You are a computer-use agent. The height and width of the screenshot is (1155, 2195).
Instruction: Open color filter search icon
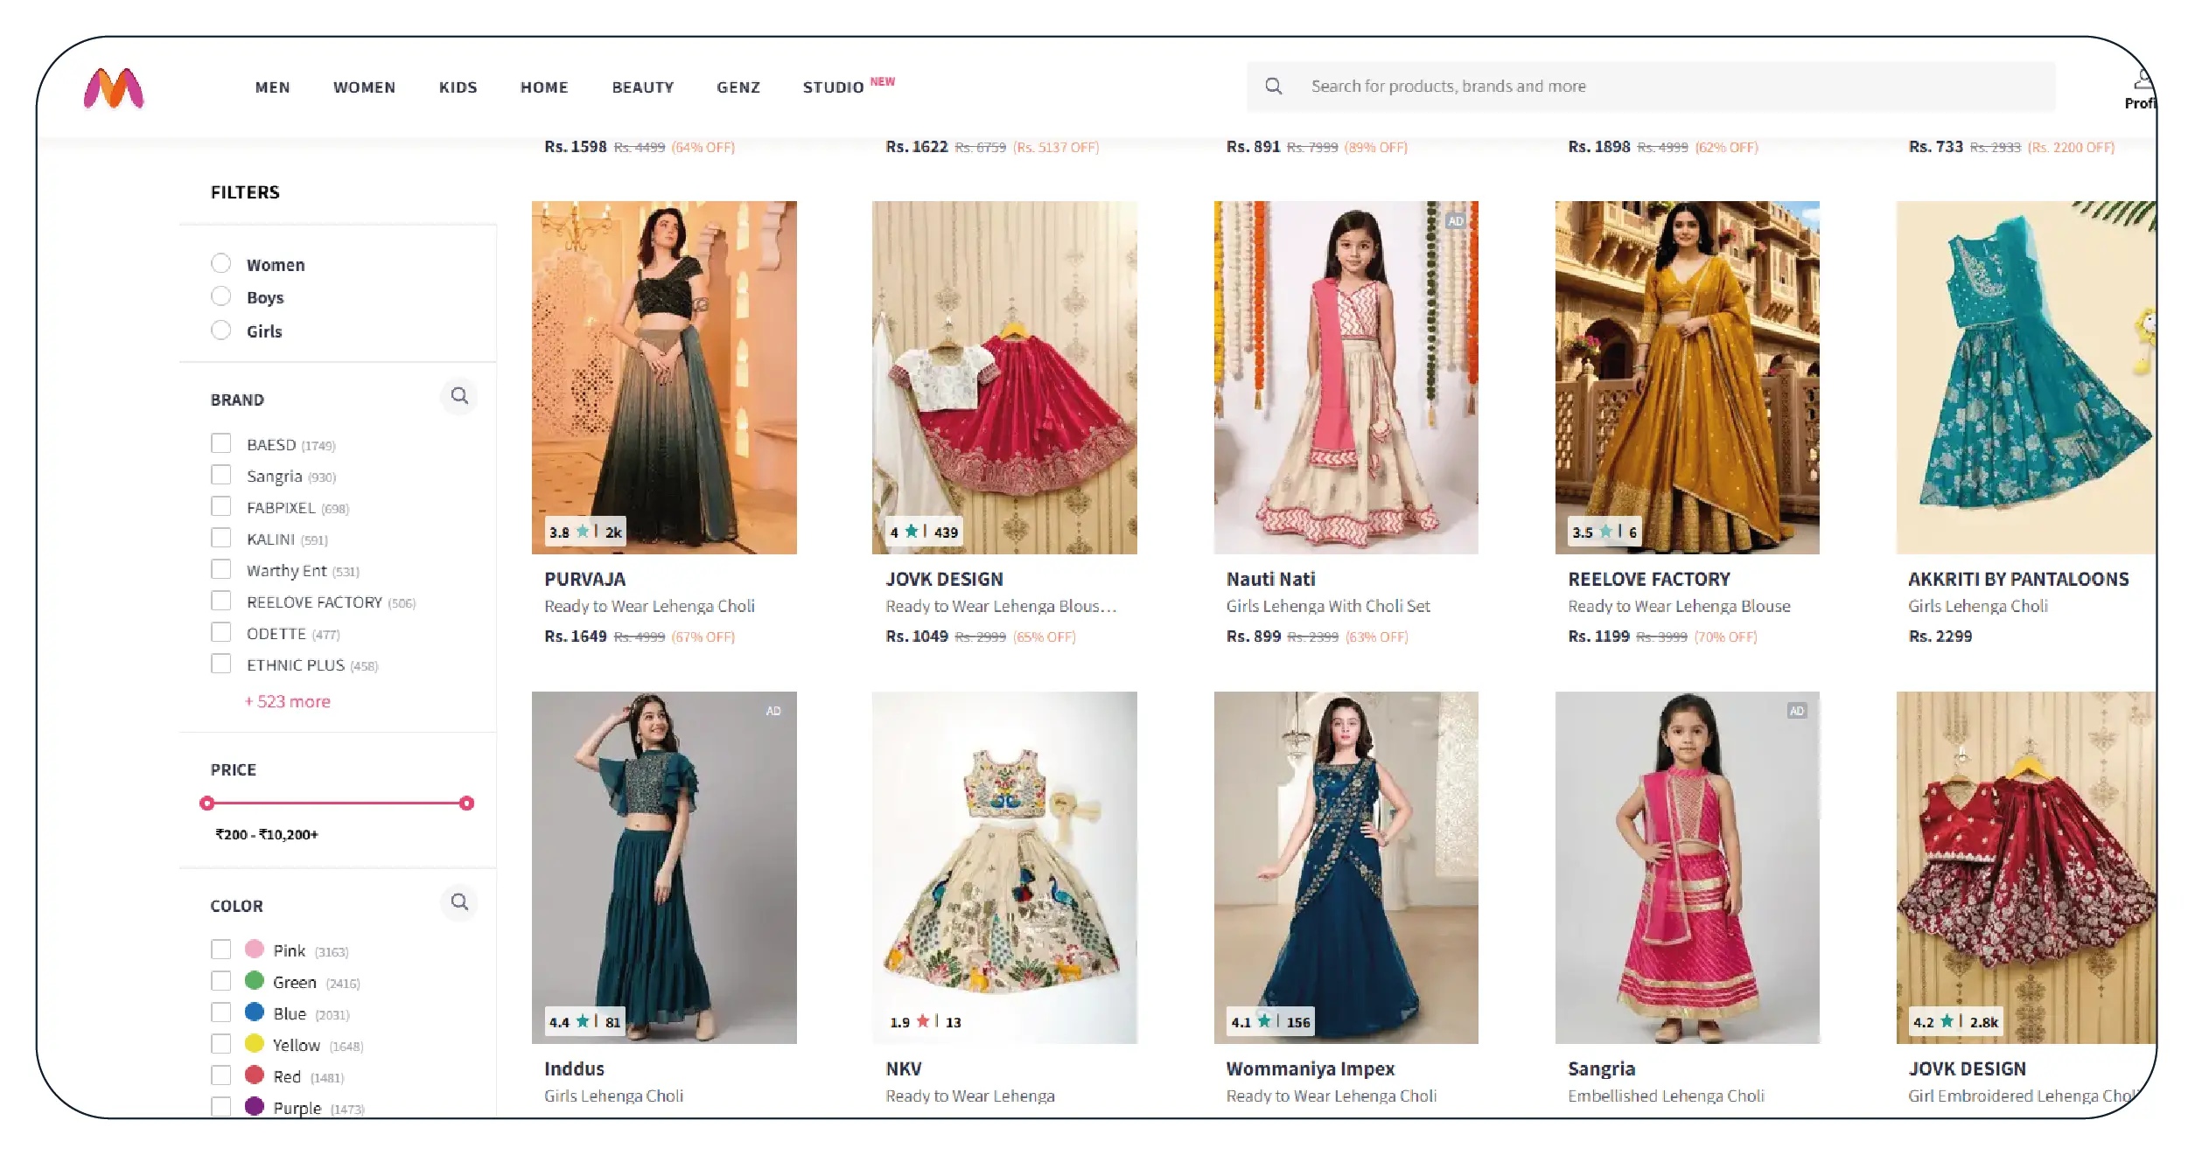459,902
